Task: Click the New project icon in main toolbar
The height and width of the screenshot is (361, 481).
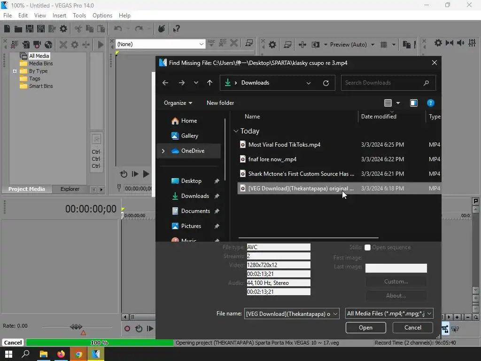Action: coord(7,29)
